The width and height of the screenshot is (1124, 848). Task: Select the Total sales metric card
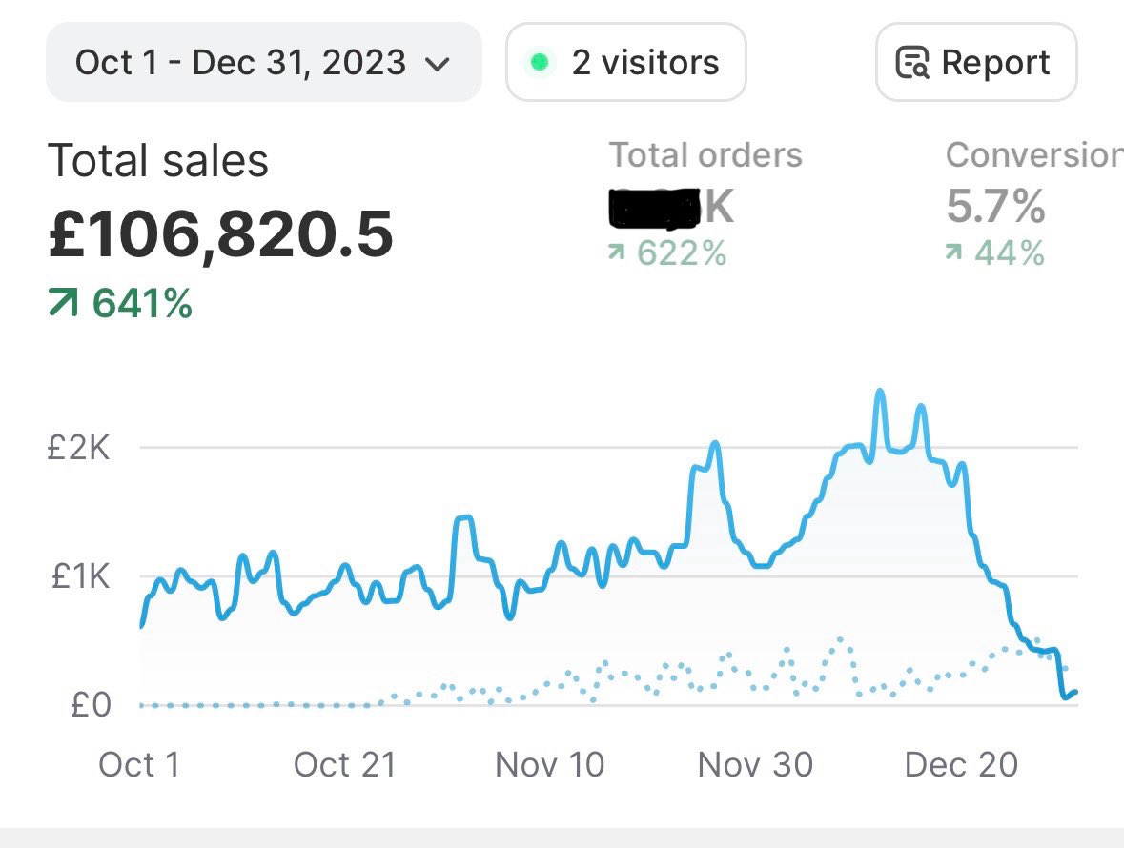coord(221,230)
